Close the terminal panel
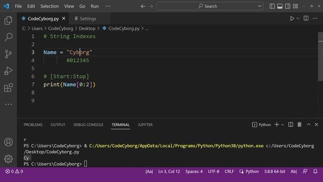 (316, 124)
